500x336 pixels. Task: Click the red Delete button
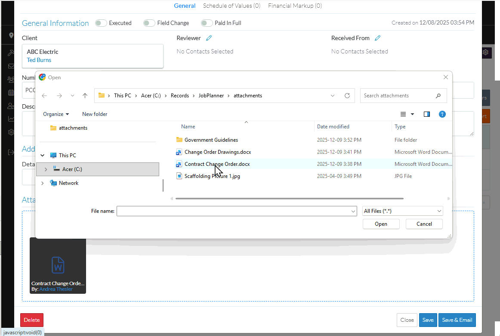pyautogui.click(x=32, y=320)
